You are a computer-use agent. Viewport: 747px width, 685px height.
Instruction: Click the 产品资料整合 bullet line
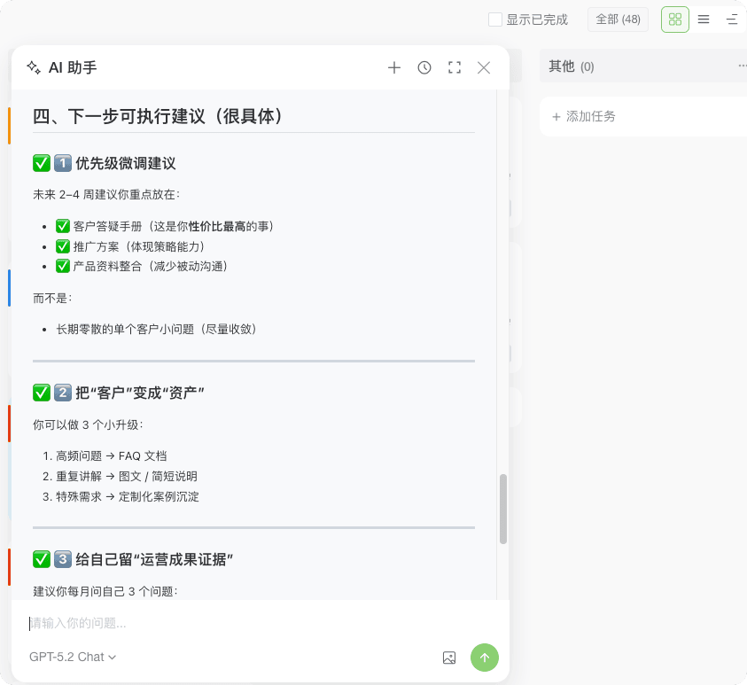coord(142,266)
